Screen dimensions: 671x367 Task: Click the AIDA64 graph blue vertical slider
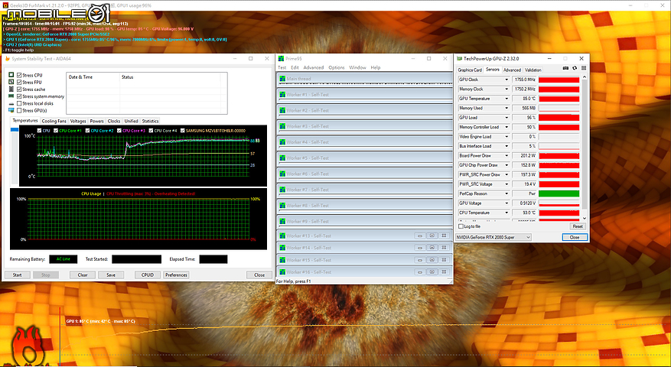point(15,130)
